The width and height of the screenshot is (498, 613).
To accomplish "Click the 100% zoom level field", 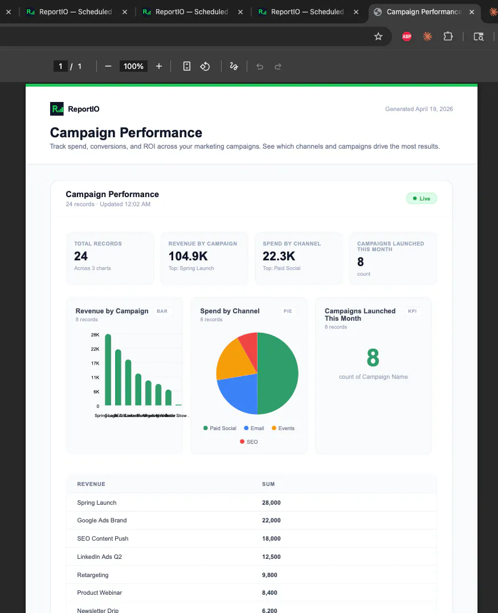I will click(x=133, y=67).
